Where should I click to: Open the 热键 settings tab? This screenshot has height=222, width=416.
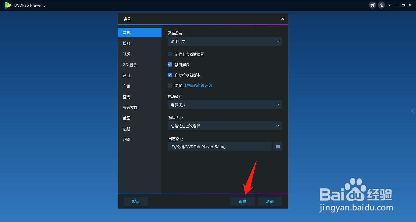pos(140,129)
